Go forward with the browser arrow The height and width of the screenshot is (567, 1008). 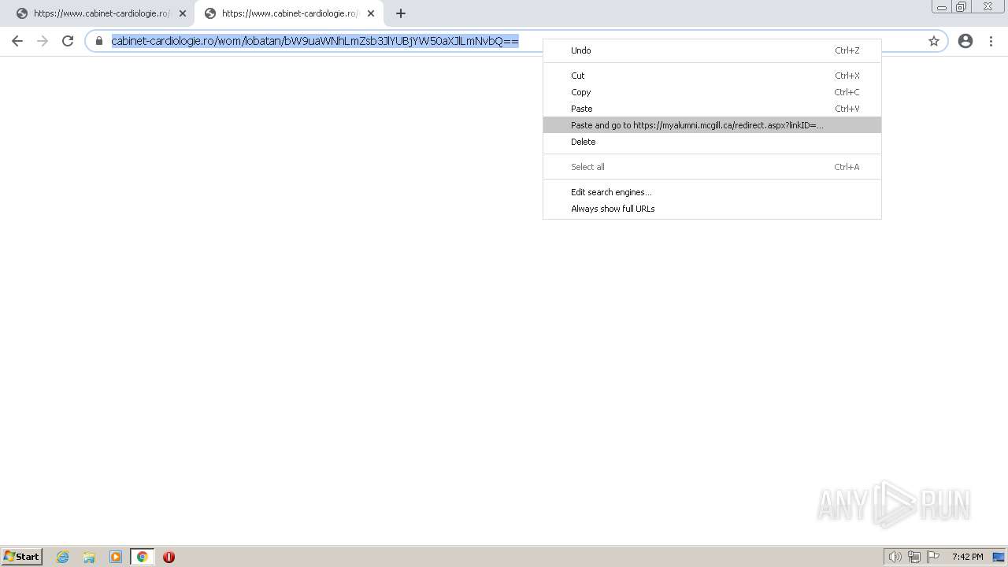pos(43,41)
